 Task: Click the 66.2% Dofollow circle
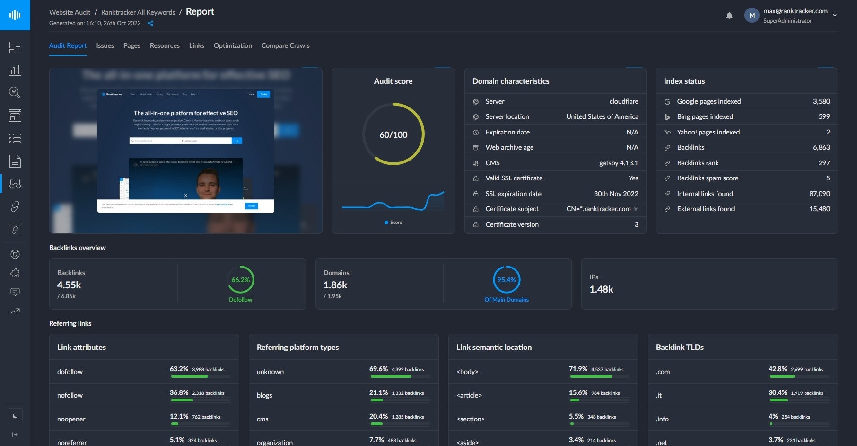241,280
